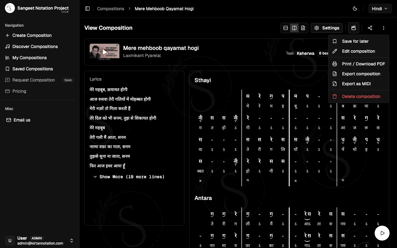Select the document-only view mode
397x248 pixels.
(x=303, y=28)
